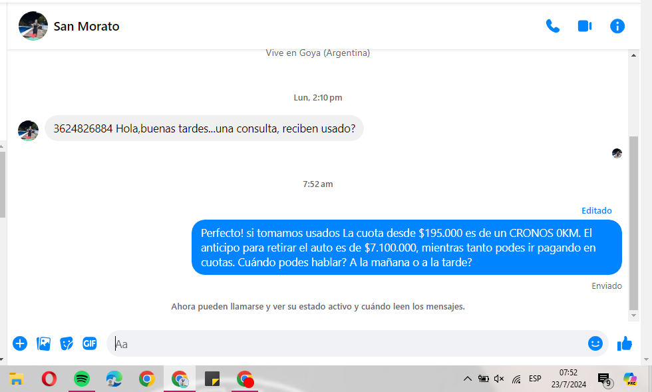
Task: Open more actions plus button
Action: [20, 343]
